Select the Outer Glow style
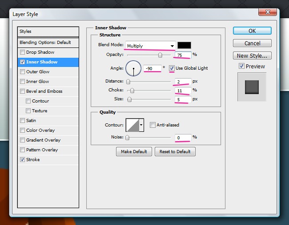This screenshot has width=289, height=225. tap(38, 72)
